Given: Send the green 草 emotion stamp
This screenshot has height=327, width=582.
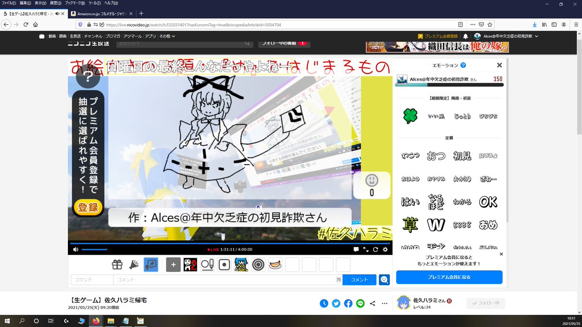Looking at the screenshot, I should click(x=410, y=225).
